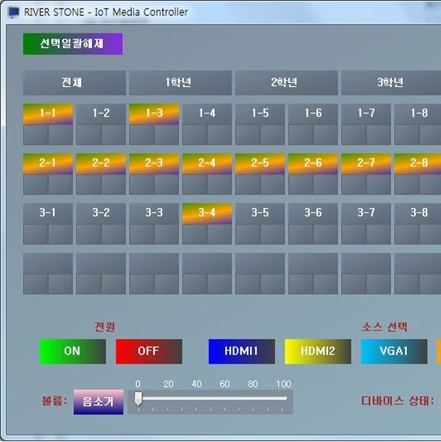The width and height of the screenshot is (441, 442).
Task: Deselect classroom 2-2
Action: (101, 164)
